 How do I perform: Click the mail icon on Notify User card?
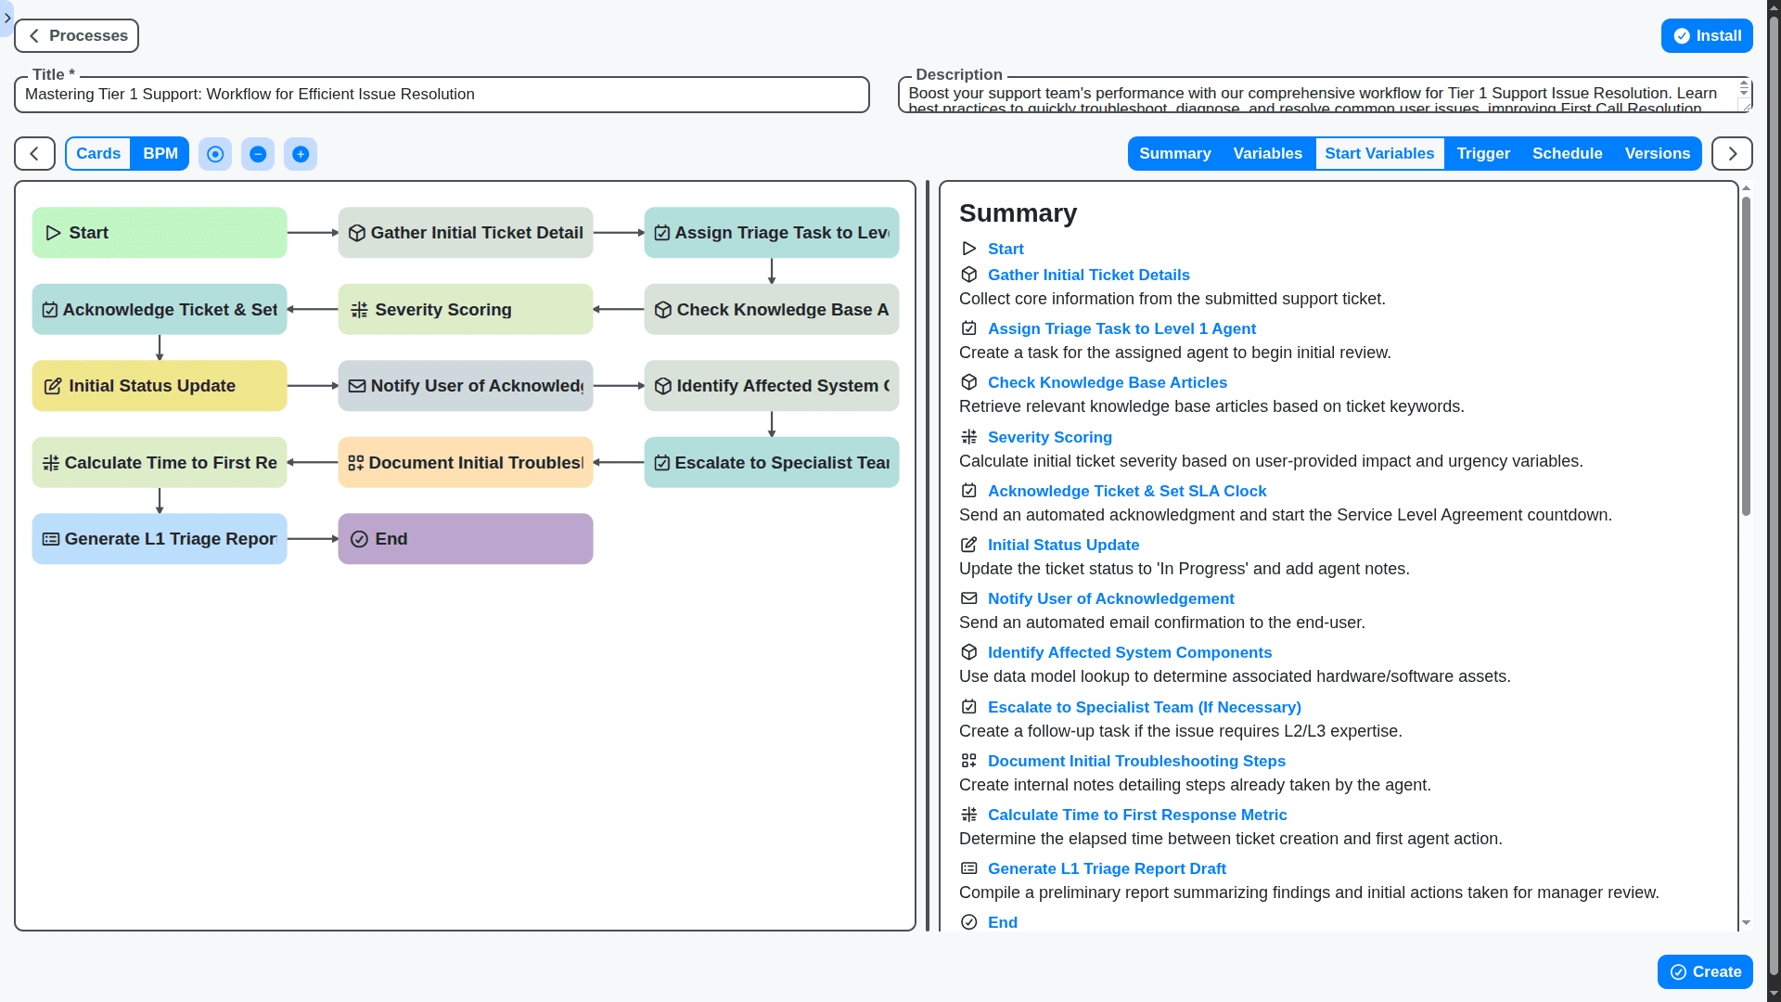pos(357,385)
